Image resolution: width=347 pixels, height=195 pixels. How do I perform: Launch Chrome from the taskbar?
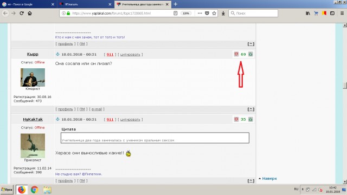[x=34, y=190]
